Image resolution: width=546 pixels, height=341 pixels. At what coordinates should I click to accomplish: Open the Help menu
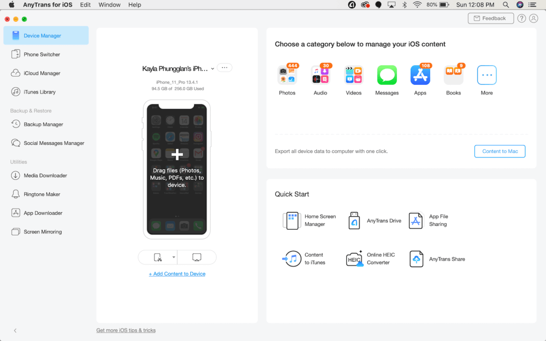(134, 5)
